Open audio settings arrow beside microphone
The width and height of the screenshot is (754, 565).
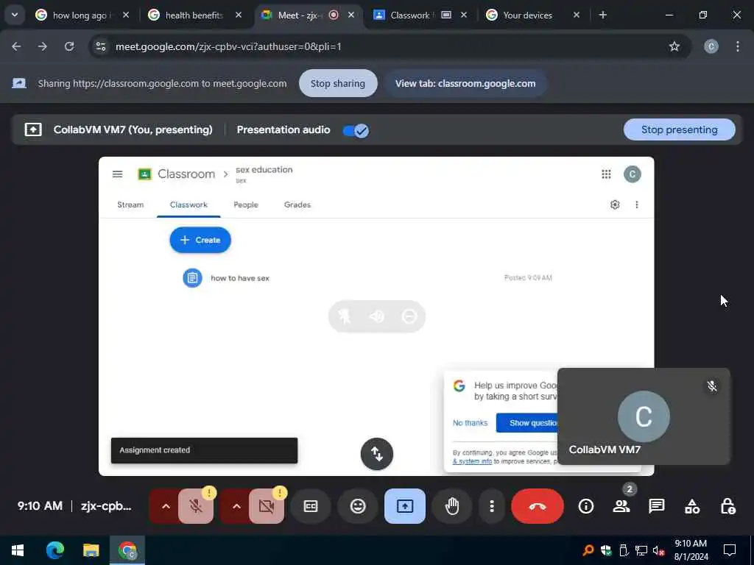coord(166,506)
